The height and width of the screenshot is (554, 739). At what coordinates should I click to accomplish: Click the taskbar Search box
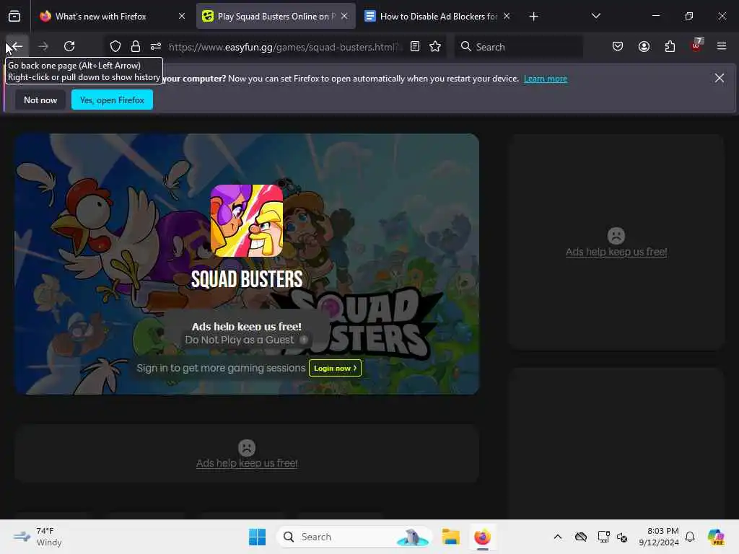pyautogui.click(x=354, y=537)
